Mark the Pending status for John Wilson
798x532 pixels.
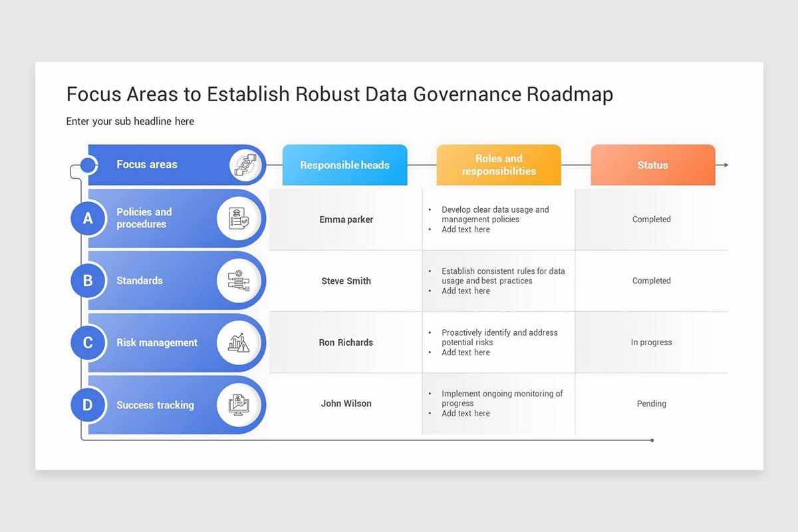point(652,404)
